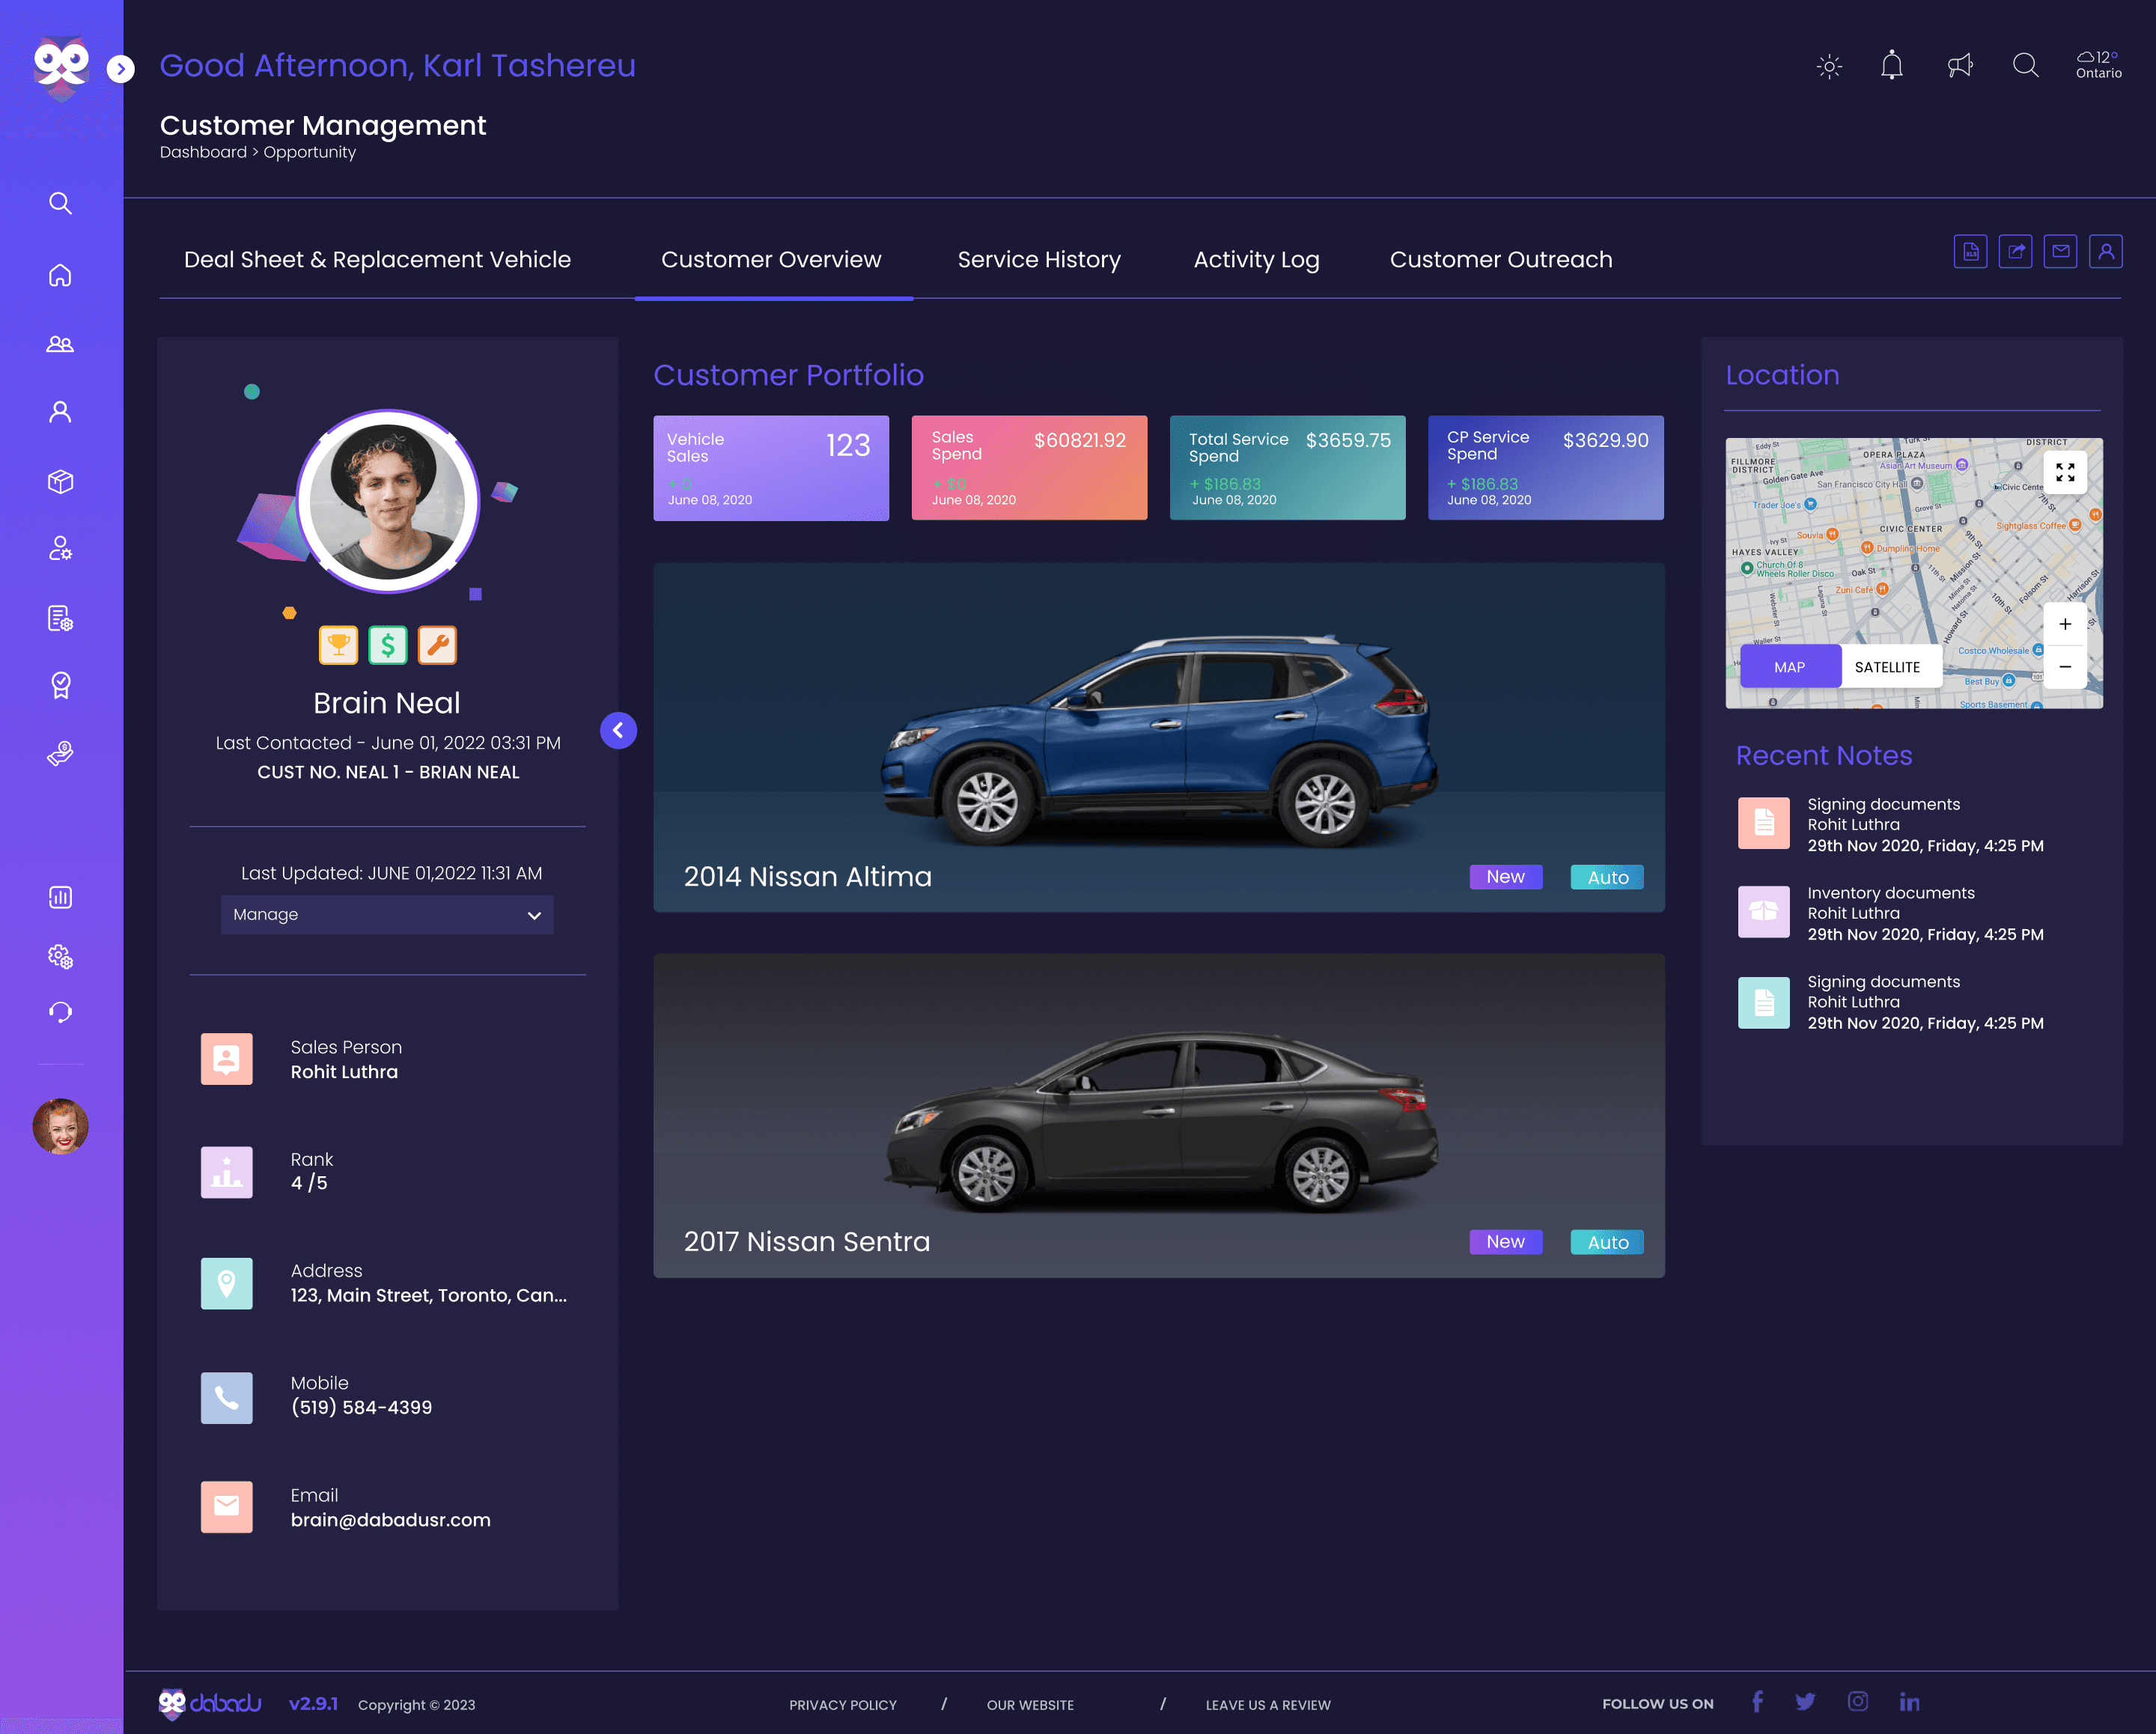The height and width of the screenshot is (1734, 2156).
Task: Open the Instagram icon in the footer
Action: (x=1858, y=1702)
